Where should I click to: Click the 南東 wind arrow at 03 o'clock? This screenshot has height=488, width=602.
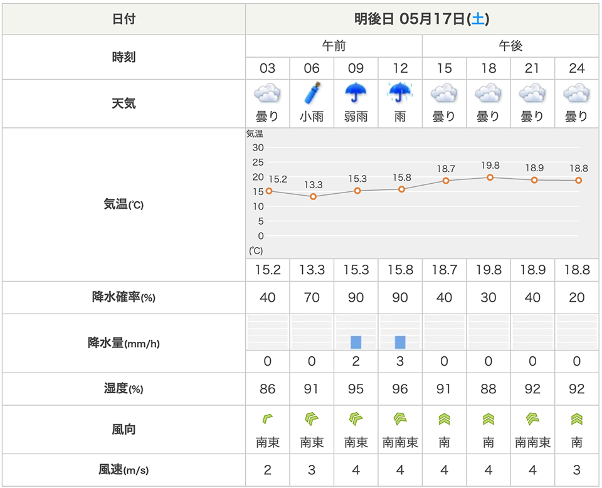click(267, 418)
